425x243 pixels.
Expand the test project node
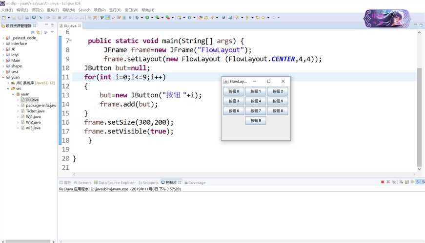click(x=3, y=72)
